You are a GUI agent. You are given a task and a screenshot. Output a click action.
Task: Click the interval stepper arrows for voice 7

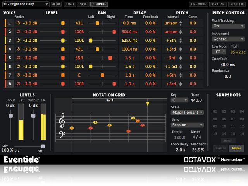tap(181, 75)
